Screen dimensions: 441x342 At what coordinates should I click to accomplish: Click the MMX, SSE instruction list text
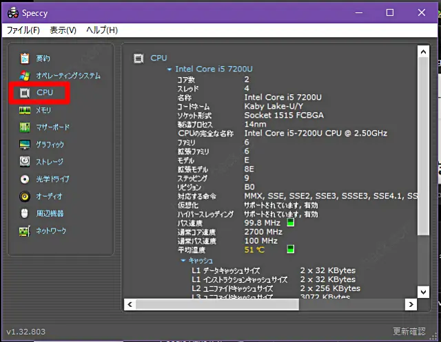coord(331,196)
